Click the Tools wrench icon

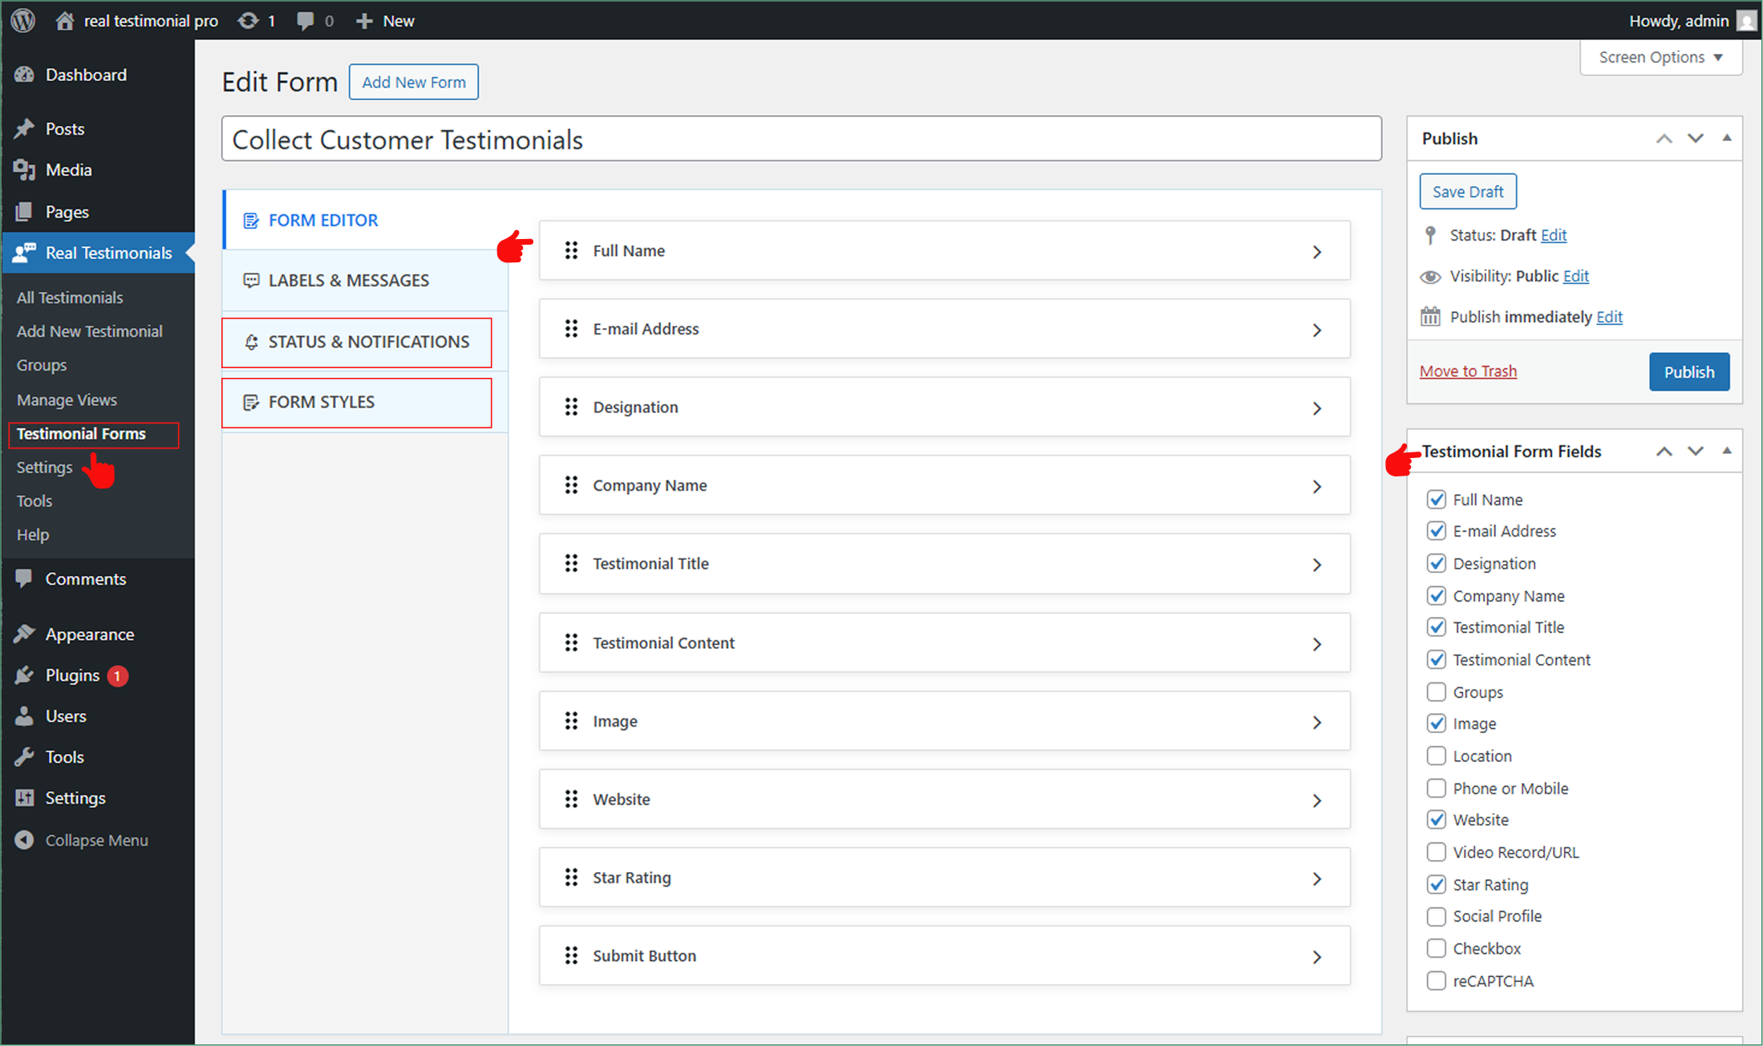click(x=25, y=756)
